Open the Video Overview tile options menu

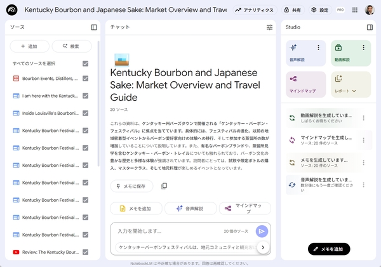coord(363,48)
